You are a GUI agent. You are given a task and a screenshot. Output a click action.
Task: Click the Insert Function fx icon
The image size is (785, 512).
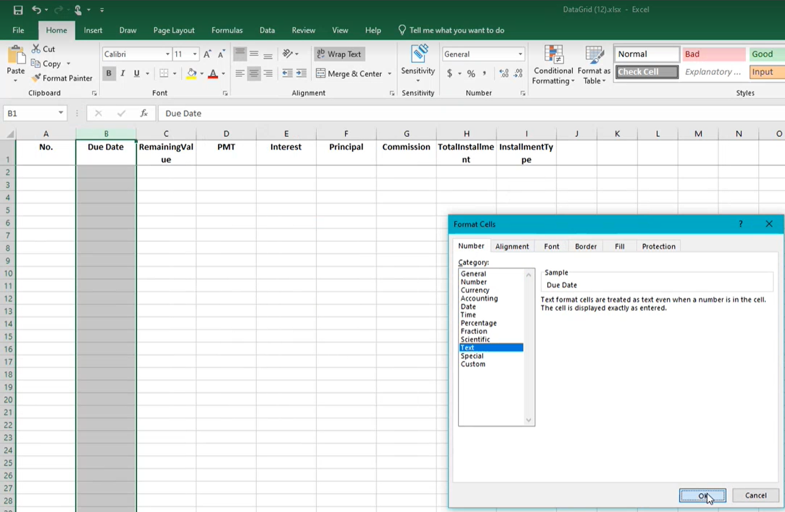(144, 113)
